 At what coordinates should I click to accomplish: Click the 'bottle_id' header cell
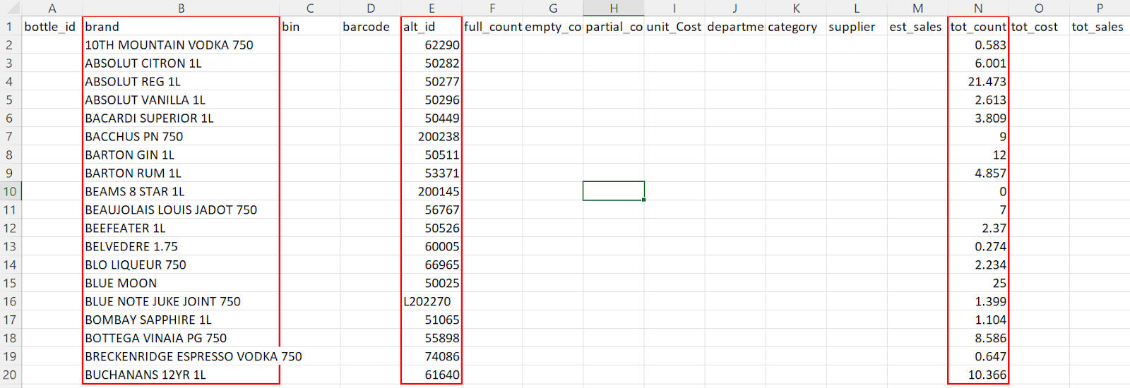tap(52, 26)
